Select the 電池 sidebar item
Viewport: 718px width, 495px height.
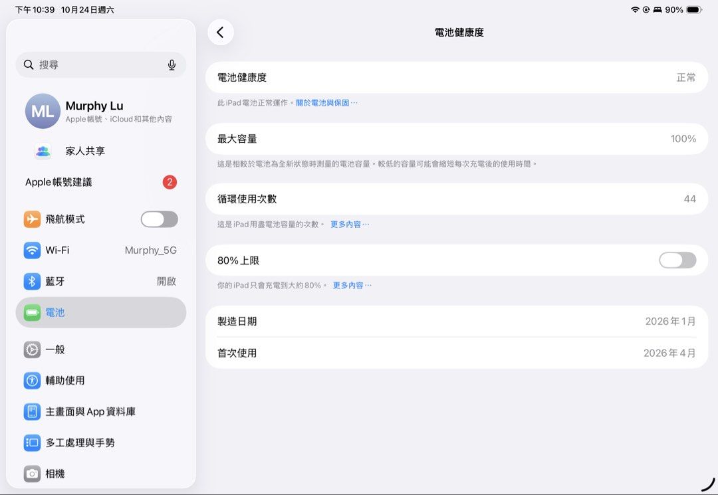(x=101, y=312)
